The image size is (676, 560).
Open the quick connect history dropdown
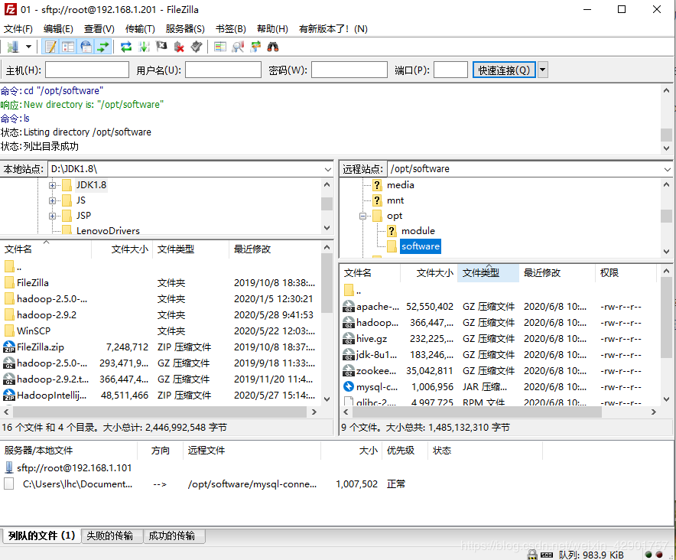tap(543, 70)
